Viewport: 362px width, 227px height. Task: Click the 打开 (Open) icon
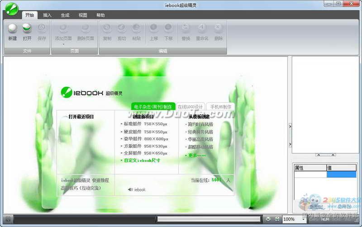coord(27,29)
